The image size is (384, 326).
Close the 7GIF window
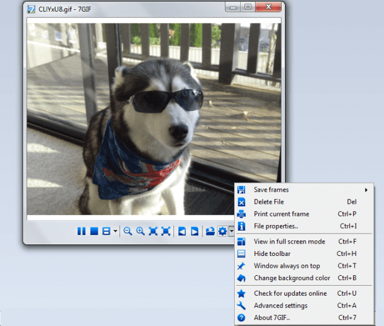click(x=268, y=7)
